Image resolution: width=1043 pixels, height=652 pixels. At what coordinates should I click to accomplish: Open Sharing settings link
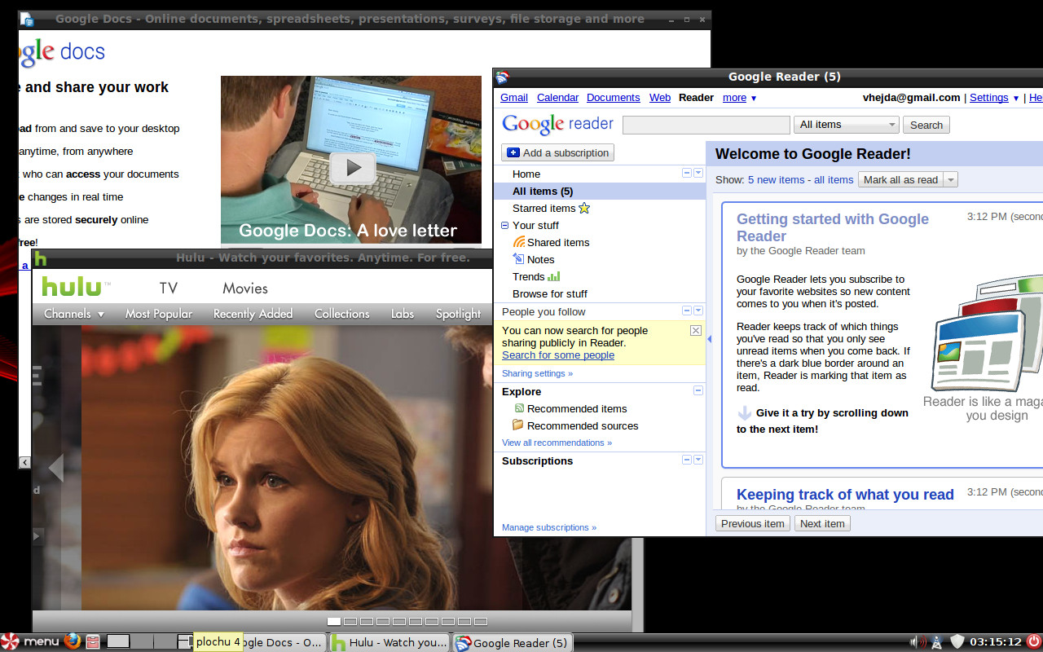click(x=537, y=373)
